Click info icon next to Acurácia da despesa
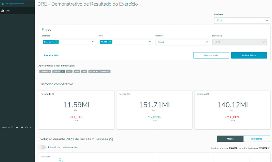 click(x=269, y=148)
